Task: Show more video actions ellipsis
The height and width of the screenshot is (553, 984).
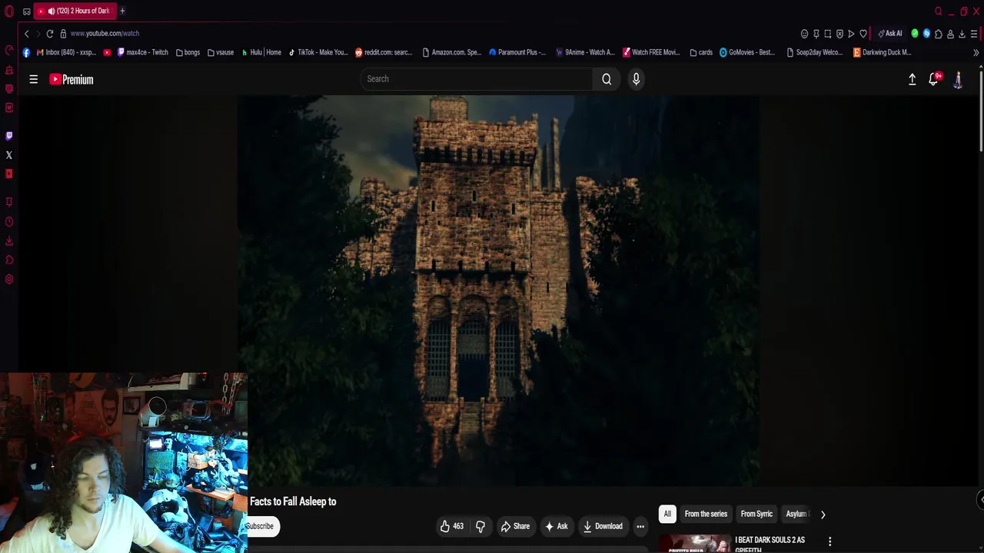Action: [640, 526]
